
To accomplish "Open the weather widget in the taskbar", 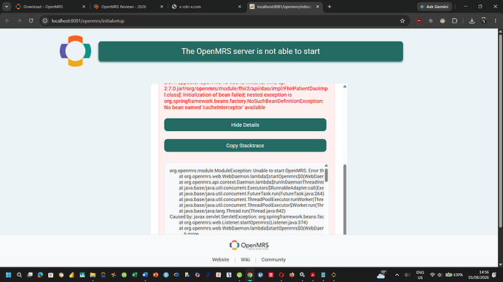I will point(382,275).
